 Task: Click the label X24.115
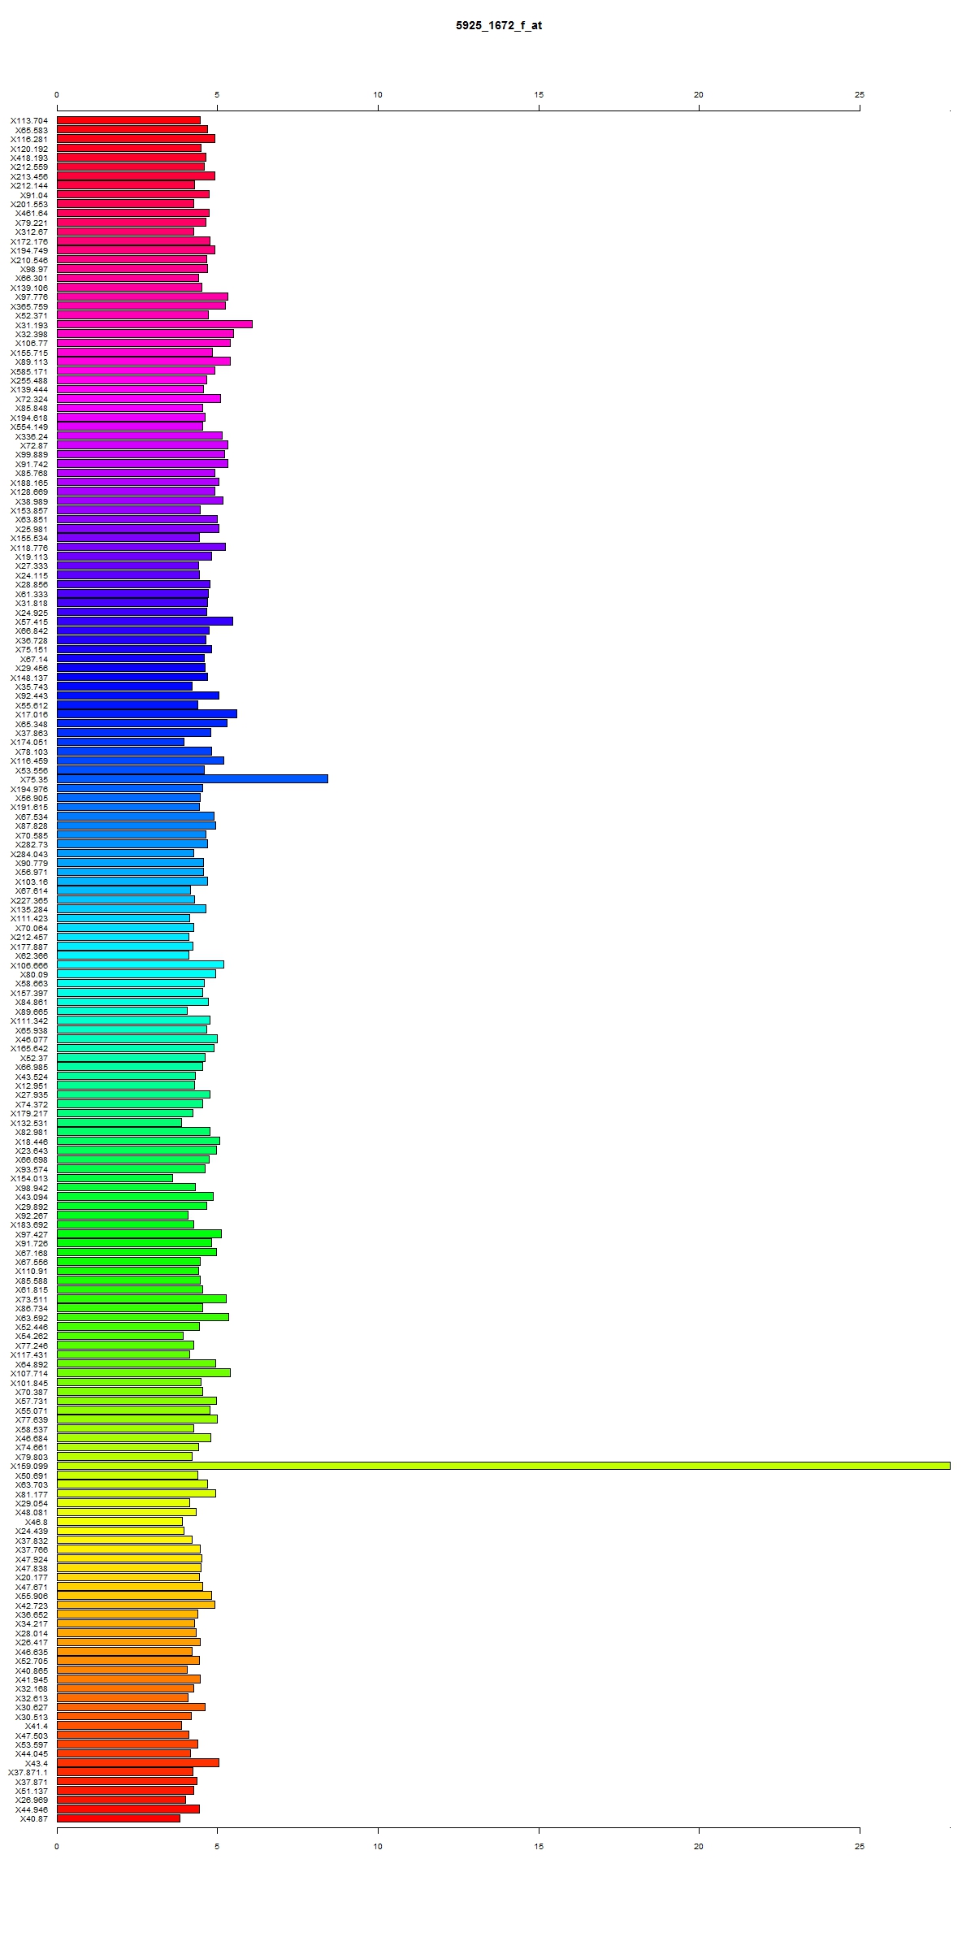tap(32, 575)
